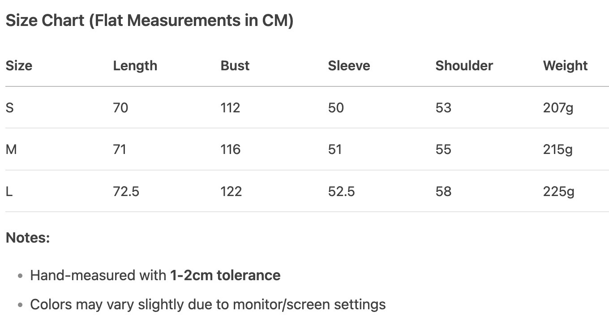Click the Notes label
This screenshot has width=609, height=316.
[27, 238]
